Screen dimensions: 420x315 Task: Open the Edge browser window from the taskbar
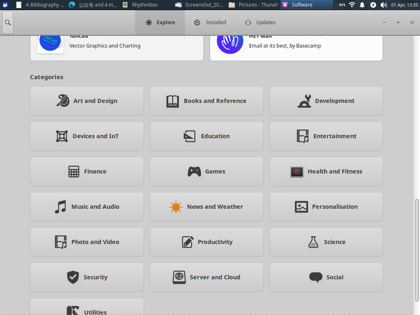tap(93, 5)
